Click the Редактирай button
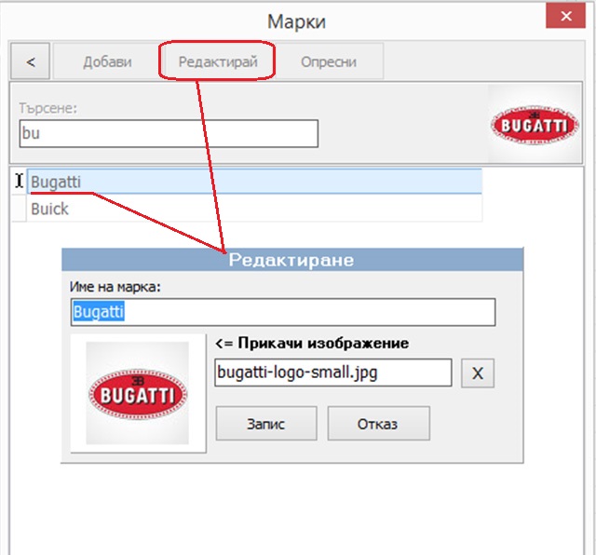The image size is (596, 555). click(218, 61)
